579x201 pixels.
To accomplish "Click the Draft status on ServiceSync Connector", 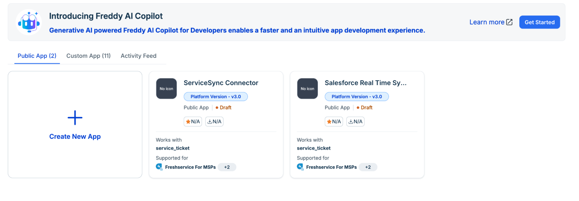I will 223,107.
